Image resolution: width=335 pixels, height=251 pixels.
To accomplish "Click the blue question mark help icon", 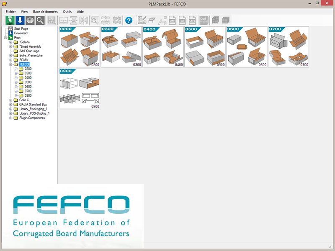I will (x=129, y=20).
